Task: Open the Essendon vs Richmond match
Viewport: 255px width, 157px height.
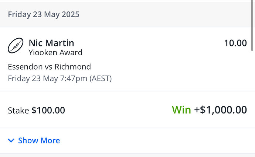Action: click(x=49, y=67)
